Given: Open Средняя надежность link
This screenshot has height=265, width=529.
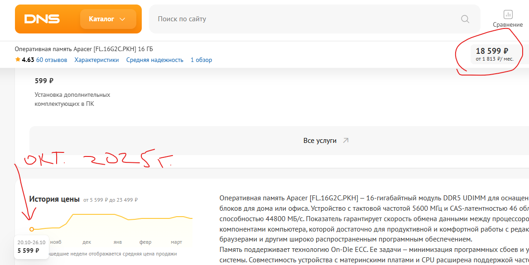Looking at the screenshot, I should 155,60.
